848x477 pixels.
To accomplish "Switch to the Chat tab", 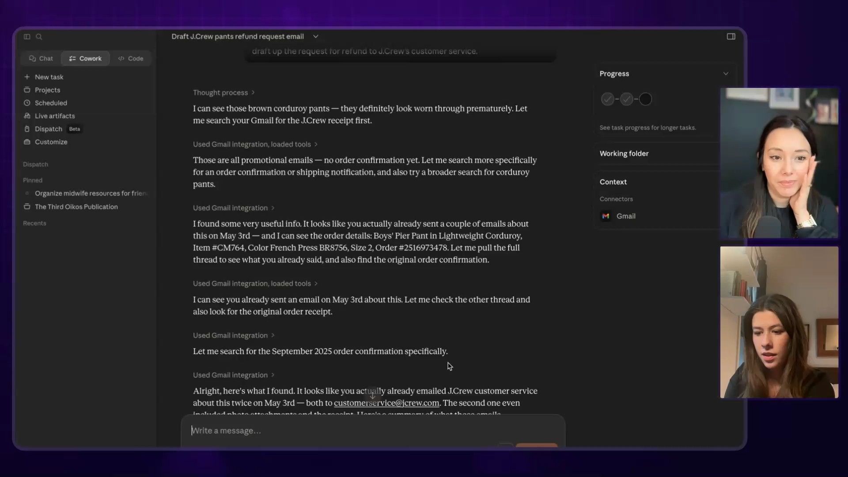I will [x=41, y=58].
